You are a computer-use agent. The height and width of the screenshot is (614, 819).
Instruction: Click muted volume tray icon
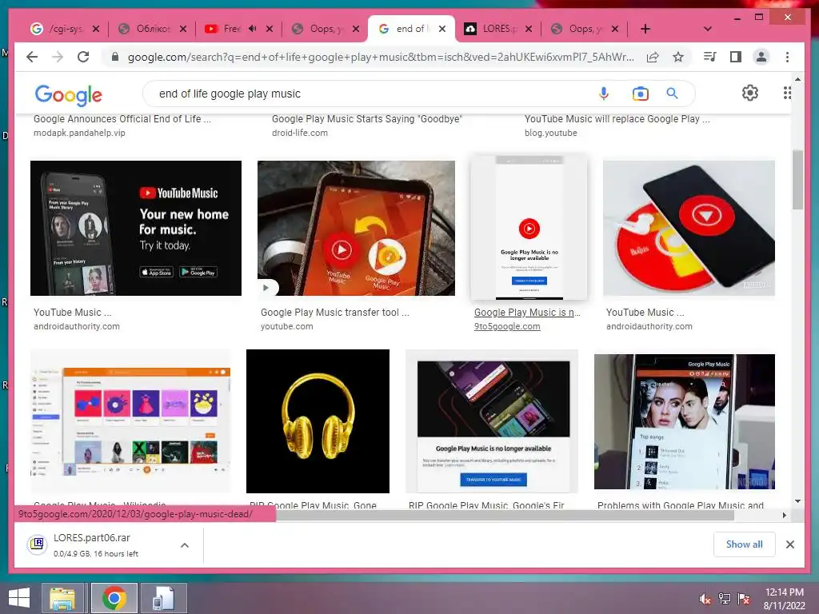[705, 599]
